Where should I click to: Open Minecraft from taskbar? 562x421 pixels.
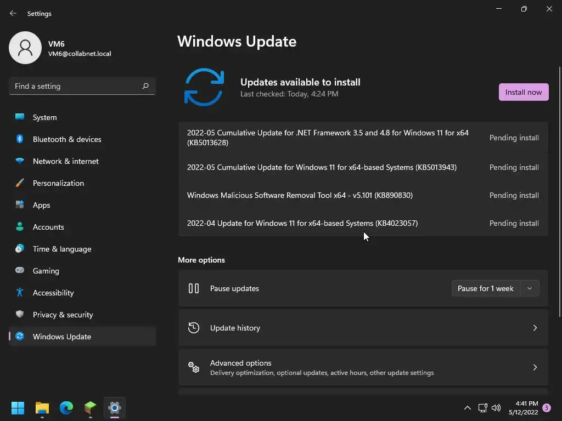(x=91, y=408)
